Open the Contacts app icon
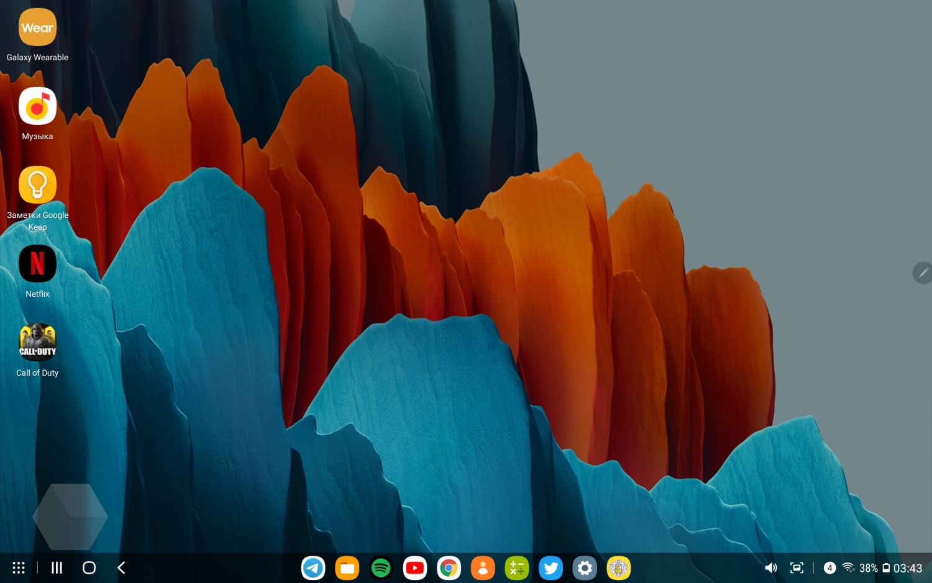 point(483,568)
